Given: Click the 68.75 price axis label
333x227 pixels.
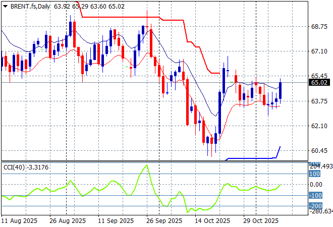Looking at the screenshot, I should (x=320, y=27).
